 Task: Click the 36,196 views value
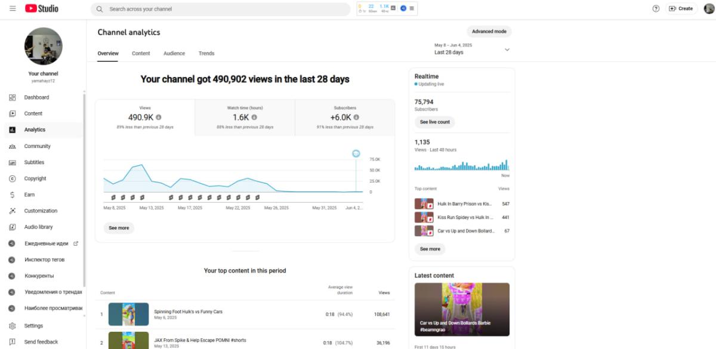[x=382, y=343]
